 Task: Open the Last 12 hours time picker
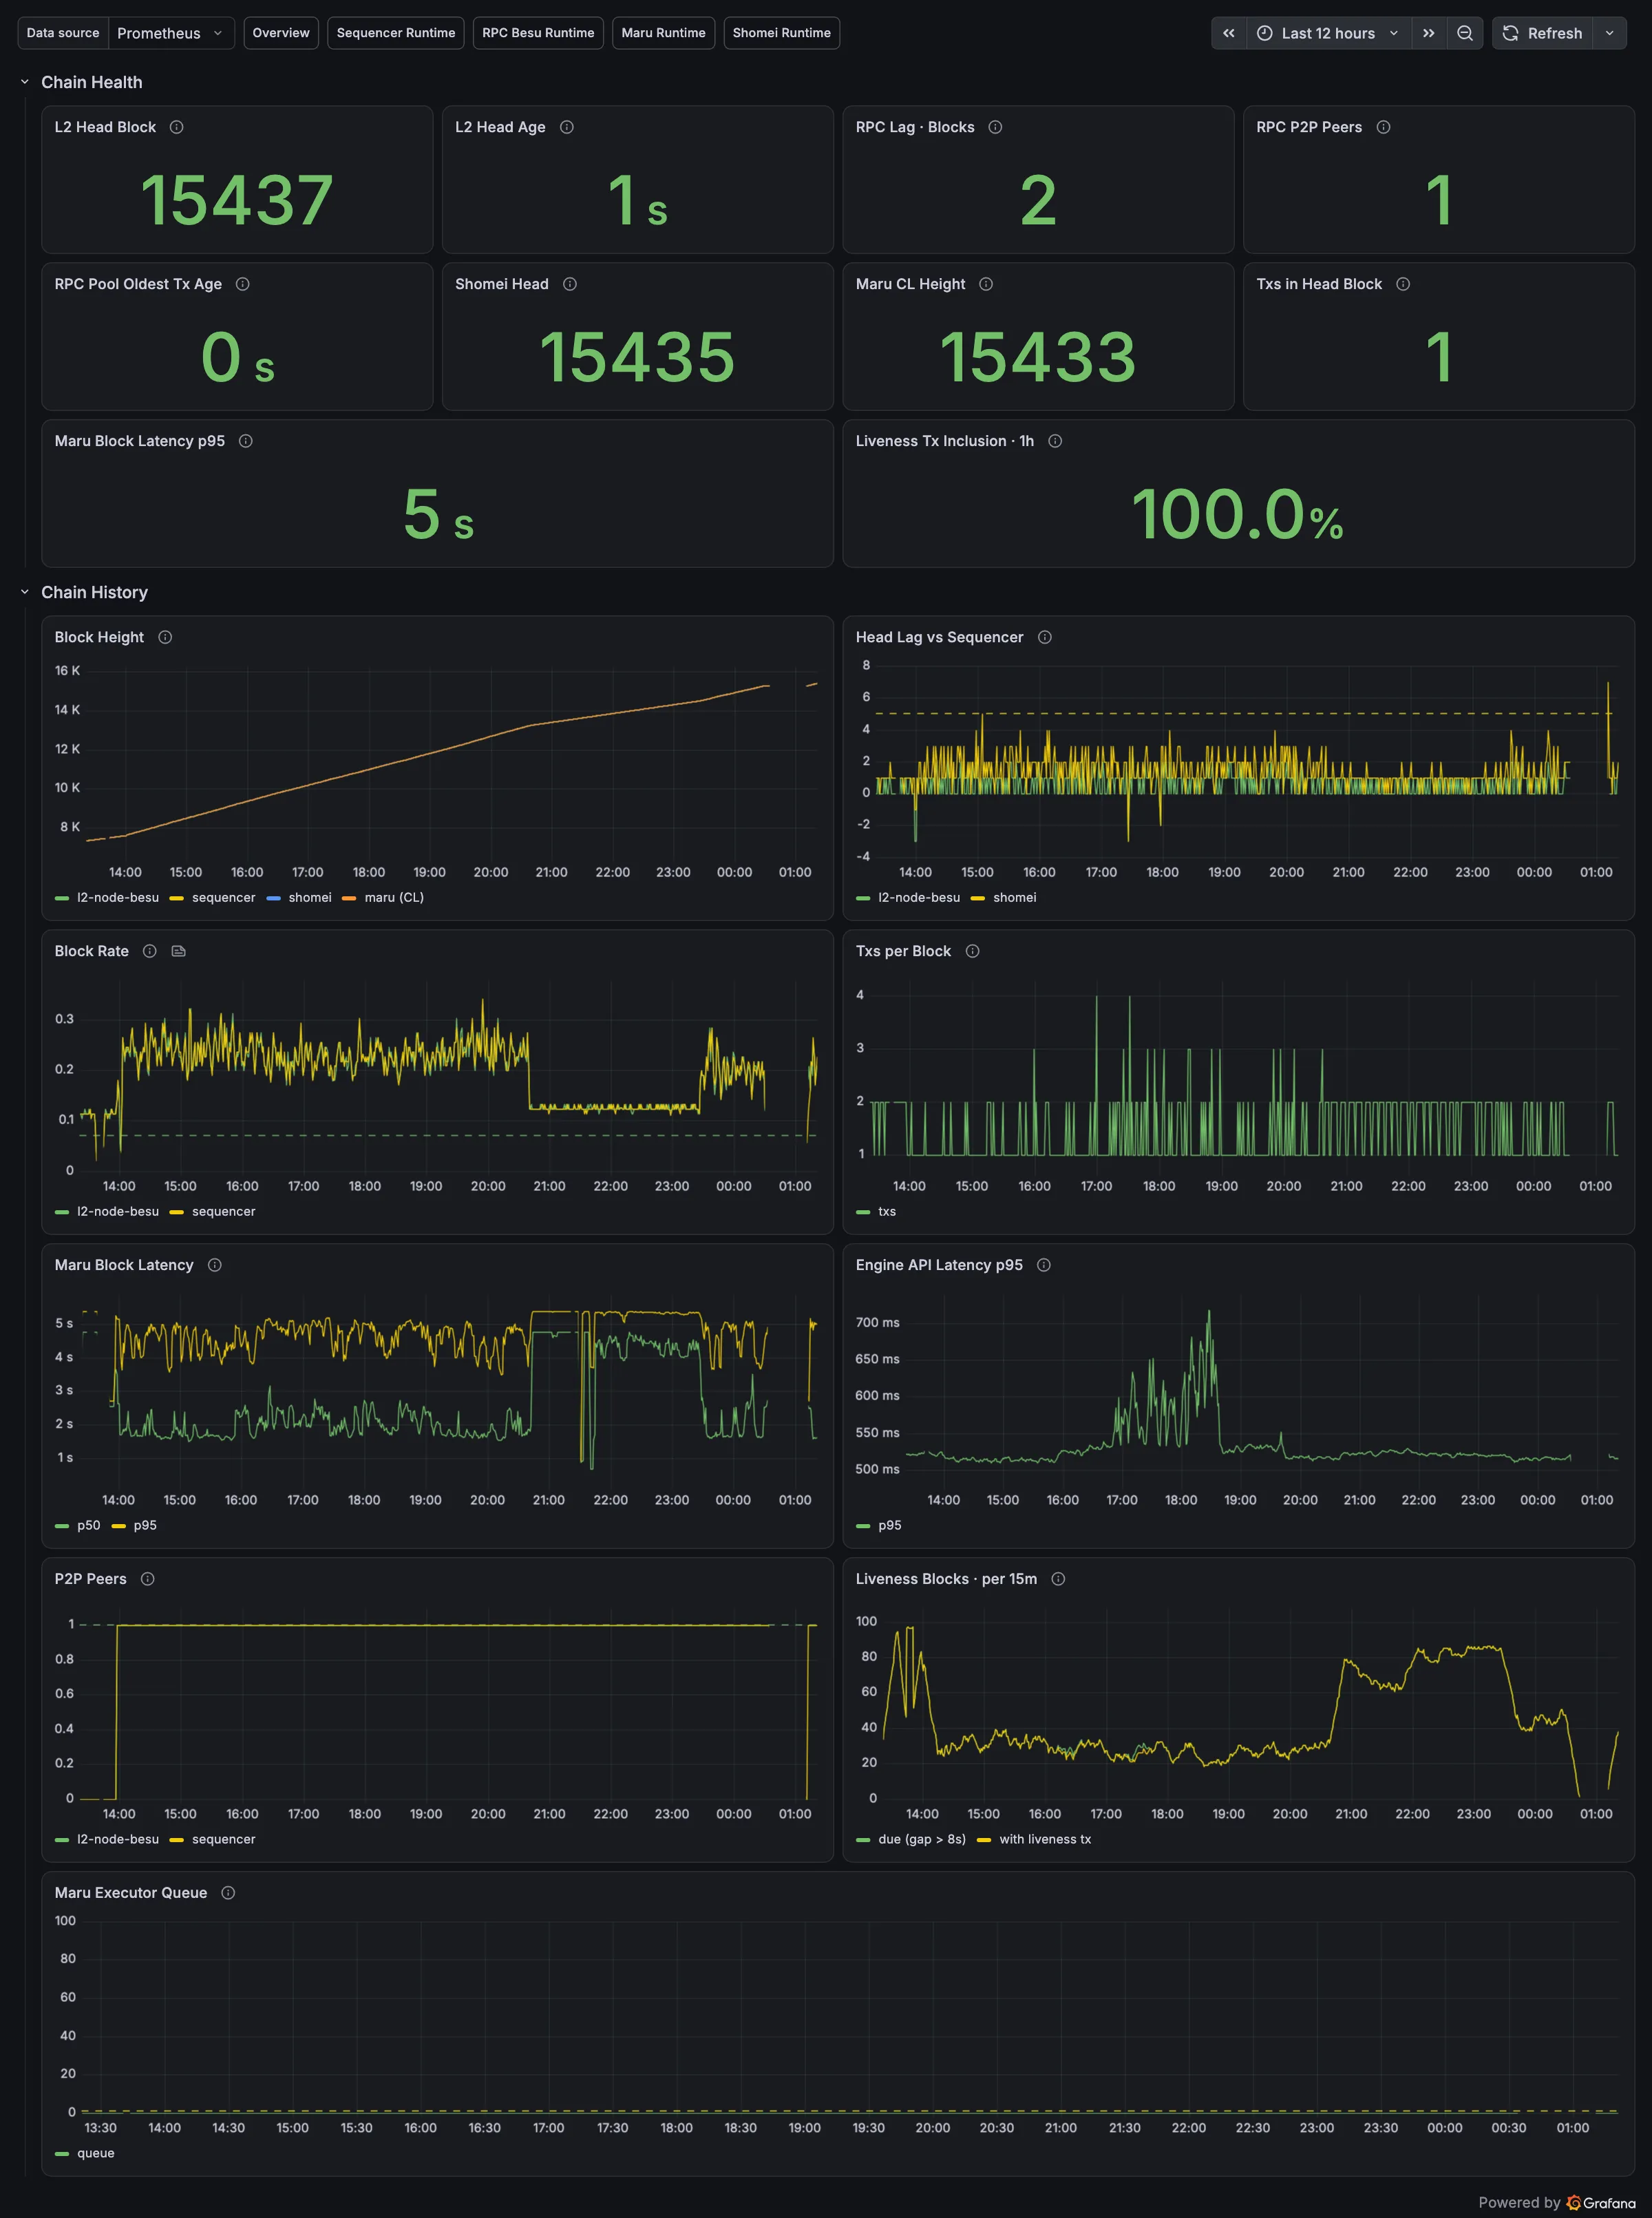click(x=1328, y=33)
